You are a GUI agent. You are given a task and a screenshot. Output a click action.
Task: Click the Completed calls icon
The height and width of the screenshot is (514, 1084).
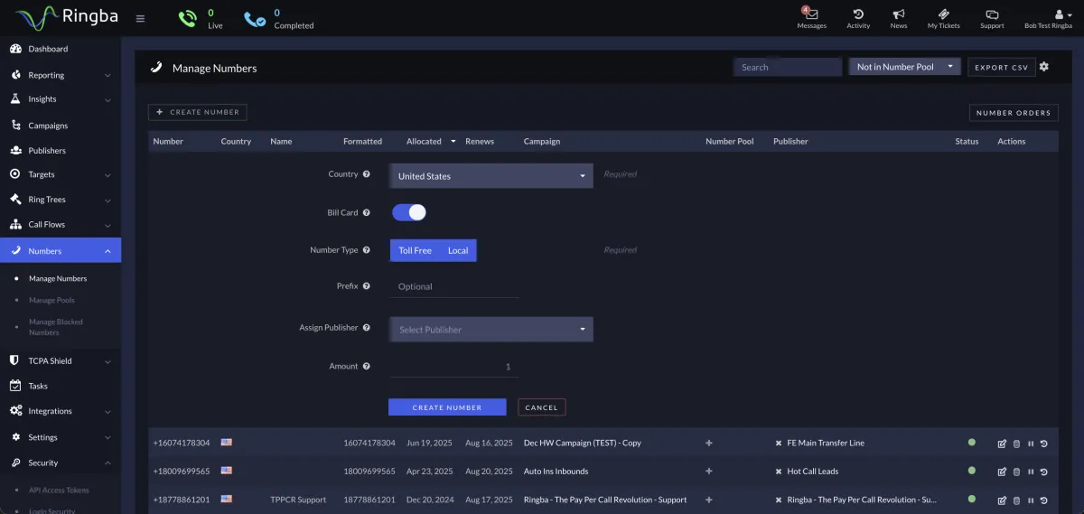(x=255, y=18)
